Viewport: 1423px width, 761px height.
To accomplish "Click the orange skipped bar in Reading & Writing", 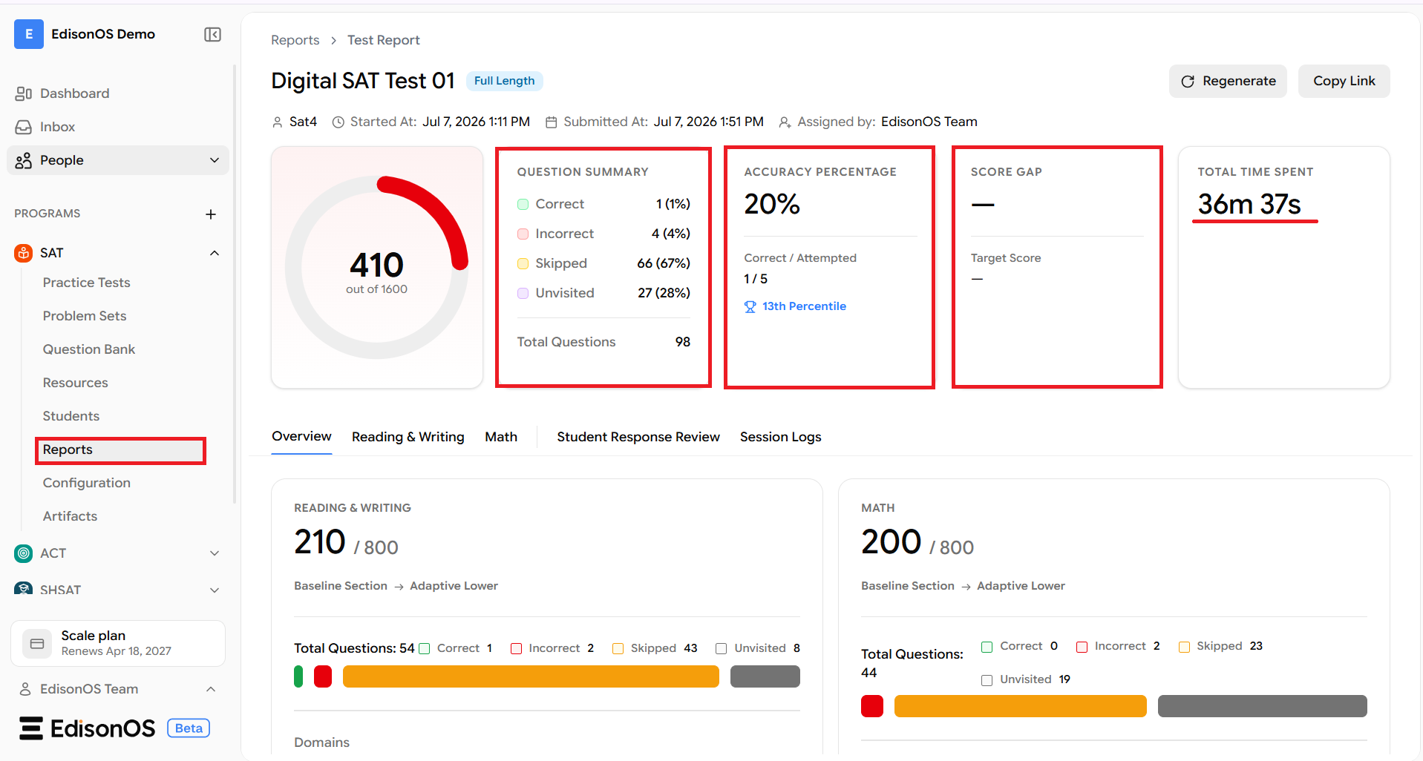I will pyautogui.click(x=531, y=676).
